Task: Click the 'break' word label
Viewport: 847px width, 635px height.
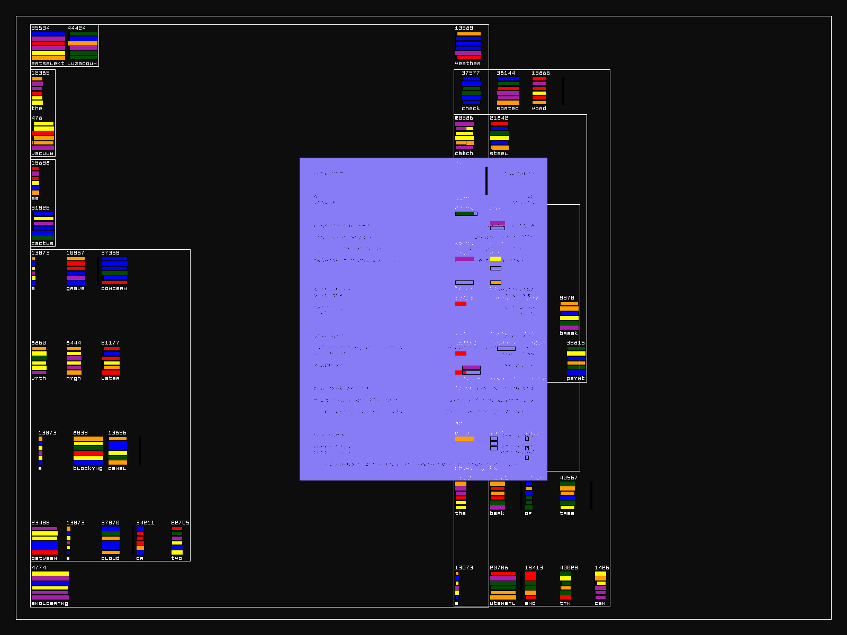Action: pos(569,333)
